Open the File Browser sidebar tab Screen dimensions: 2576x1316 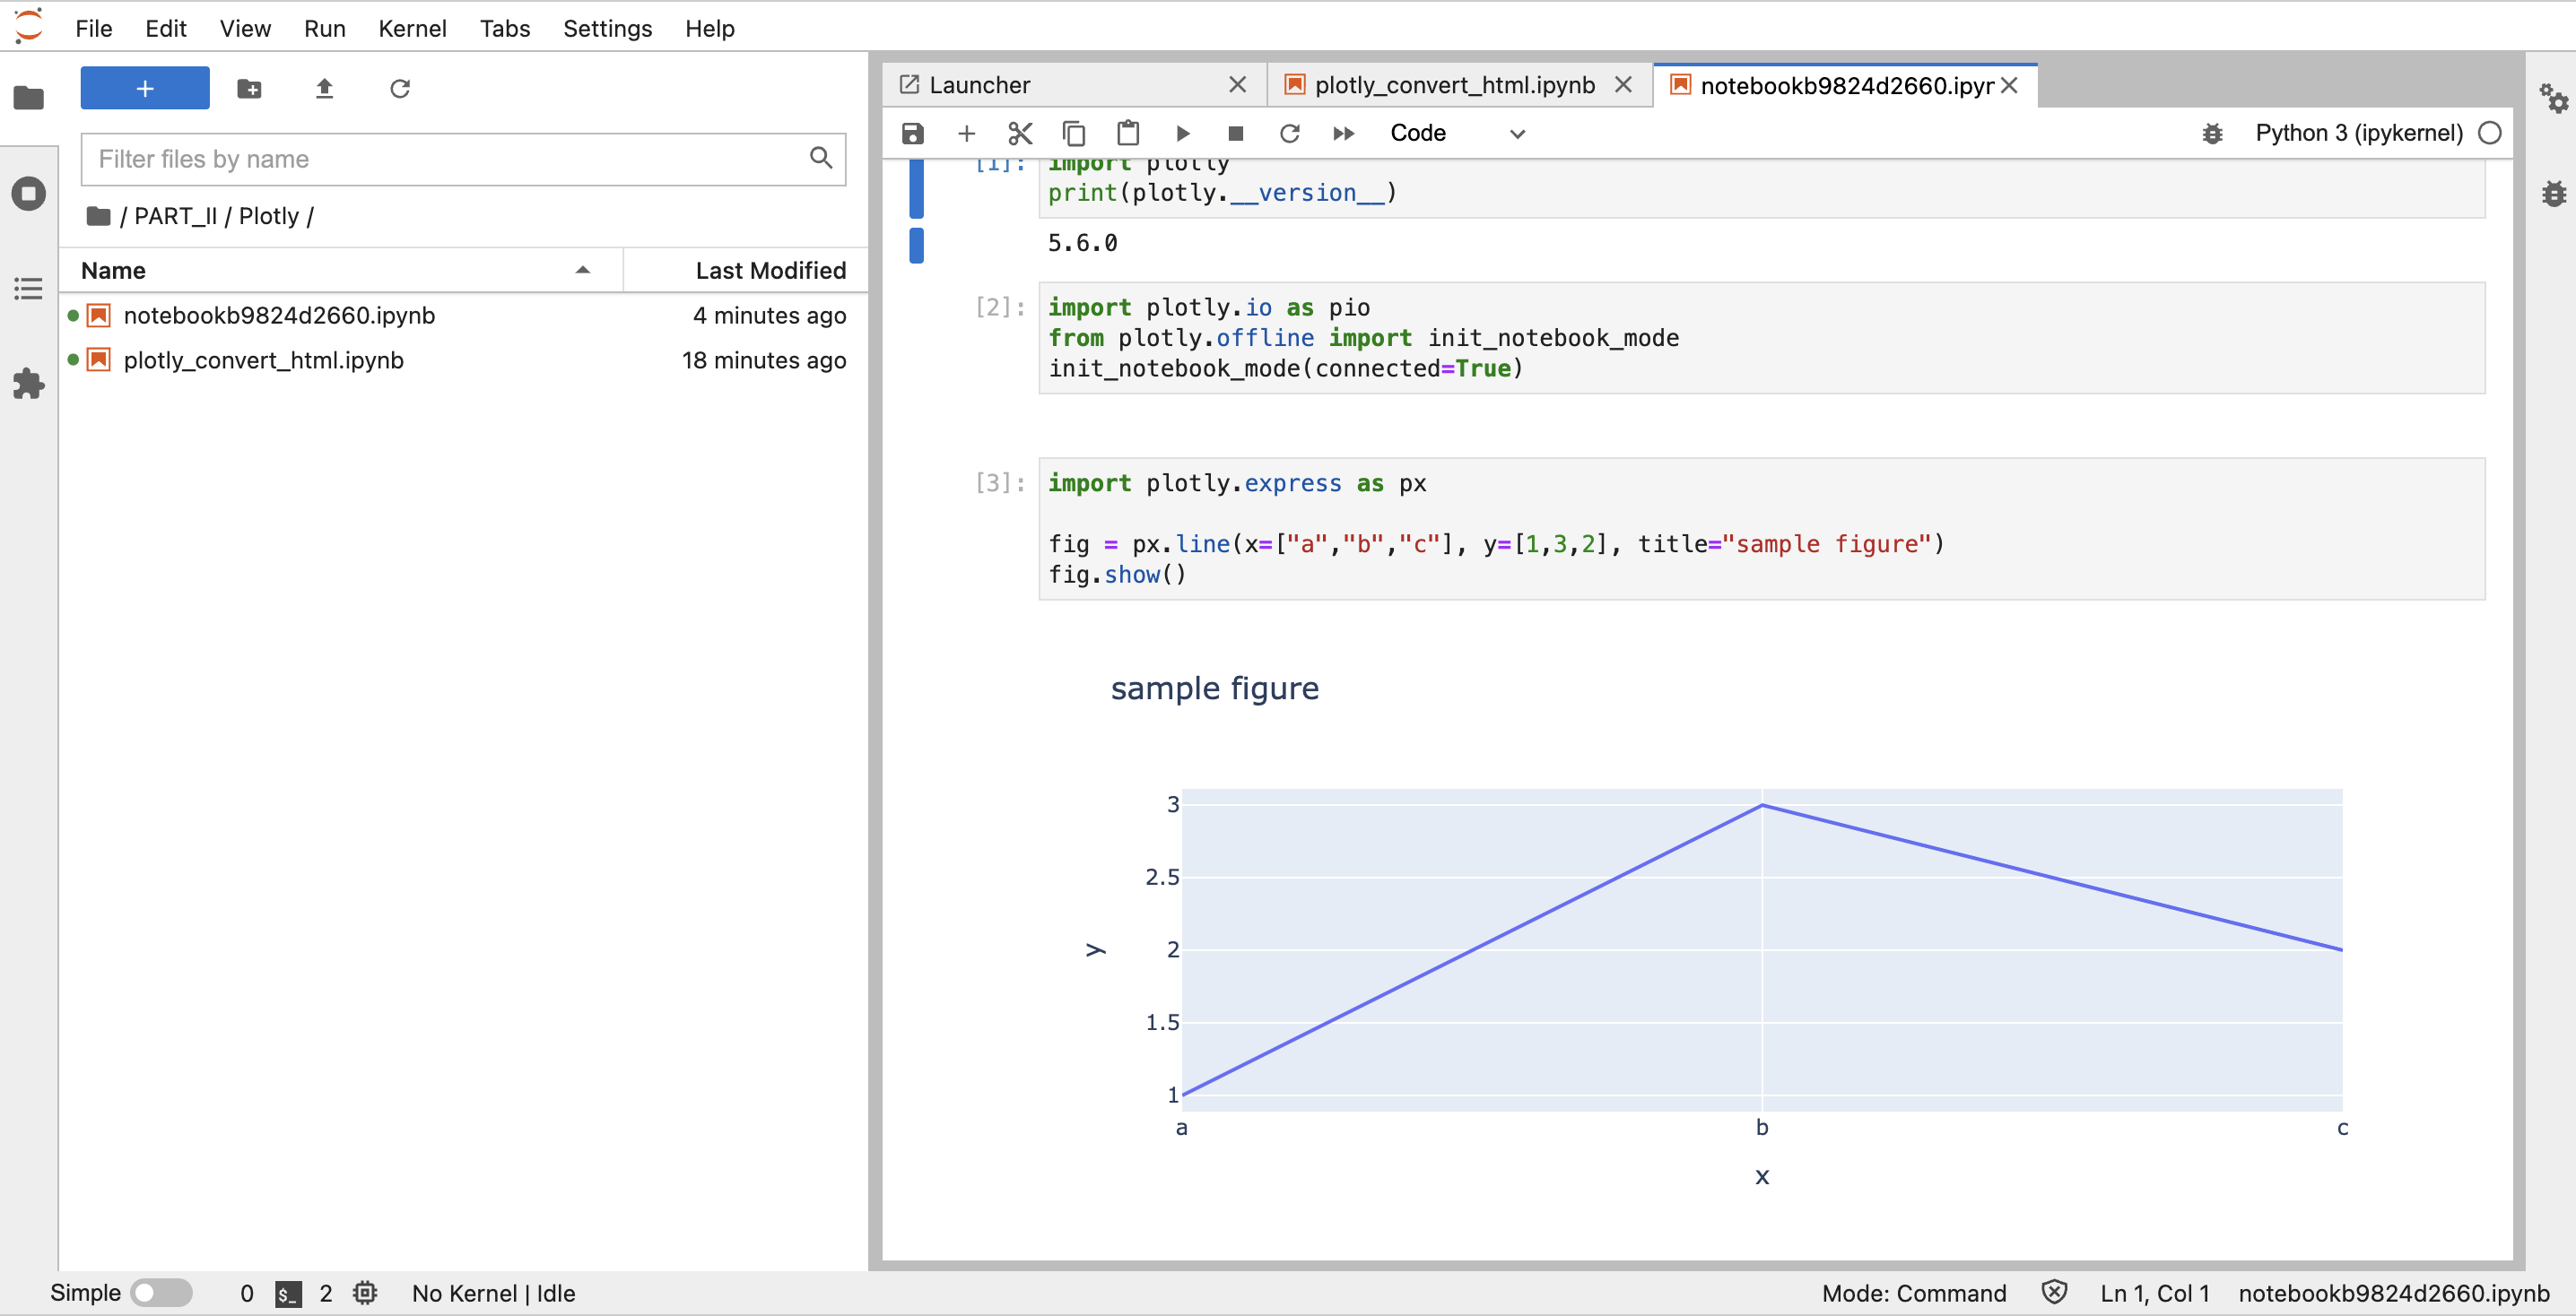[28, 97]
